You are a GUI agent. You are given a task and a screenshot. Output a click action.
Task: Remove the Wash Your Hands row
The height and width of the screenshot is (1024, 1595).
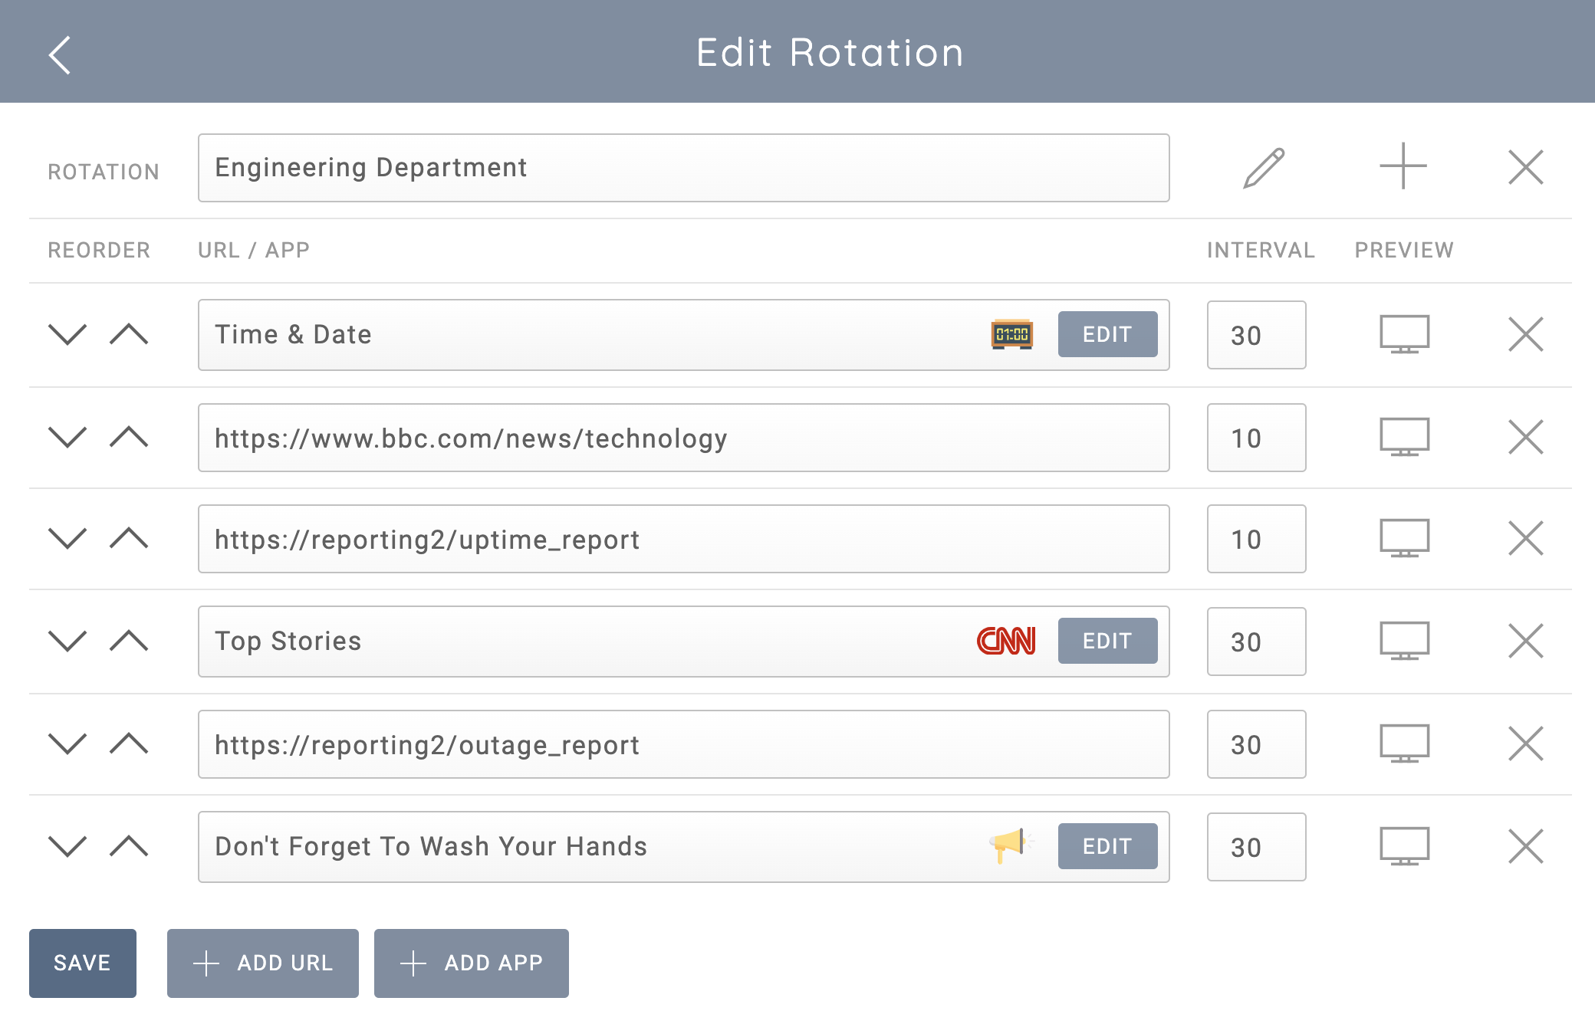[x=1525, y=846]
